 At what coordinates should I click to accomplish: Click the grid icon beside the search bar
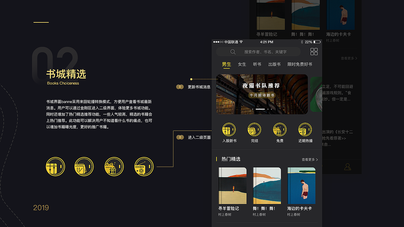(x=314, y=51)
